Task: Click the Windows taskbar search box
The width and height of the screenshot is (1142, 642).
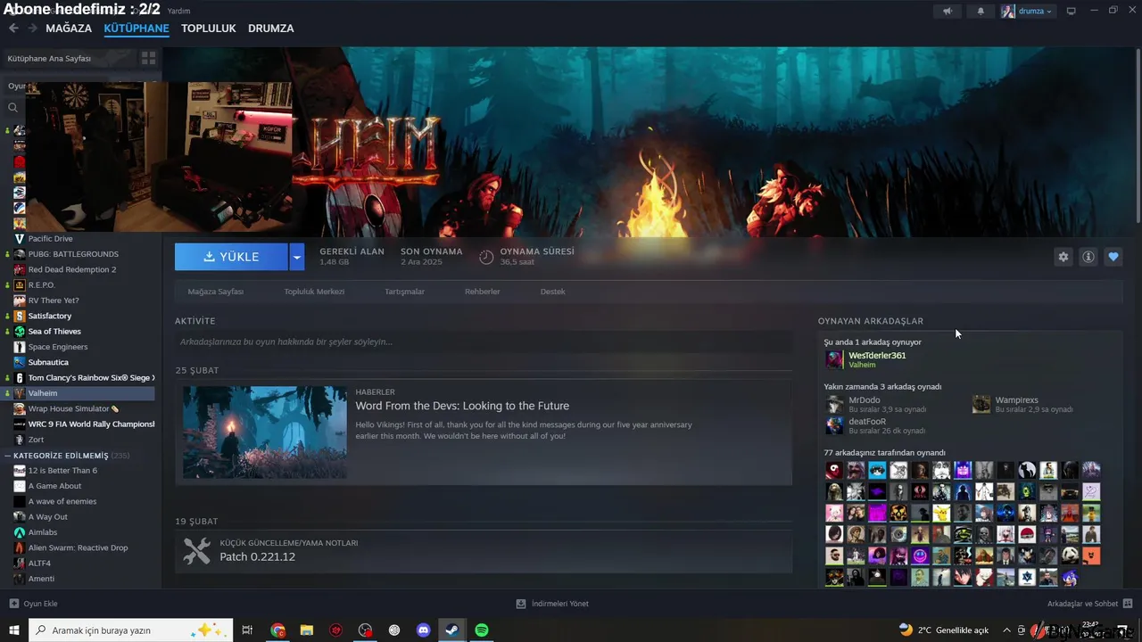Action: point(131,630)
